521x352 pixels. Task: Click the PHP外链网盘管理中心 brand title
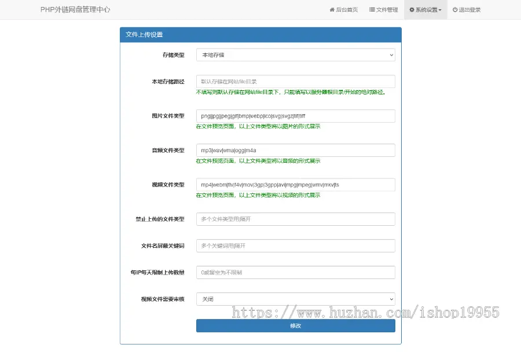74,9
